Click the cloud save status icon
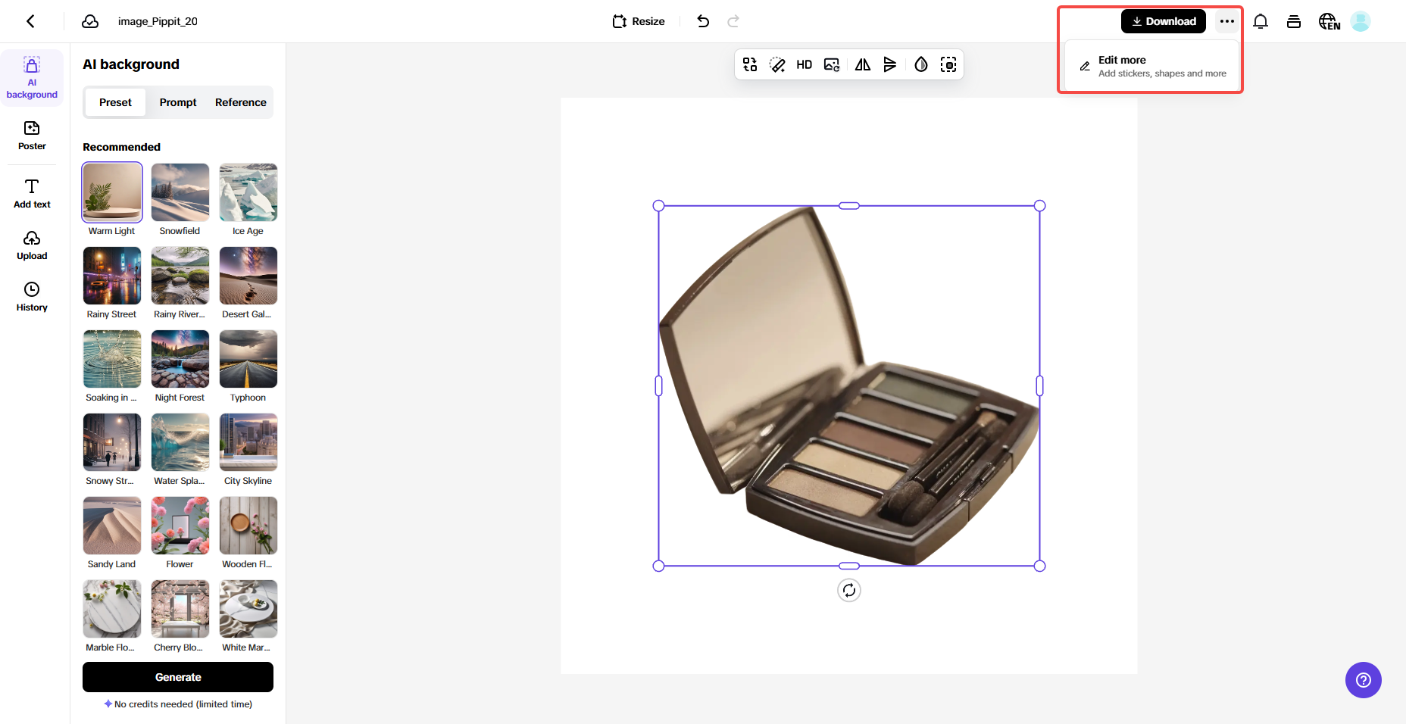Image resolution: width=1406 pixels, height=724 pixels. pos(90,21)
